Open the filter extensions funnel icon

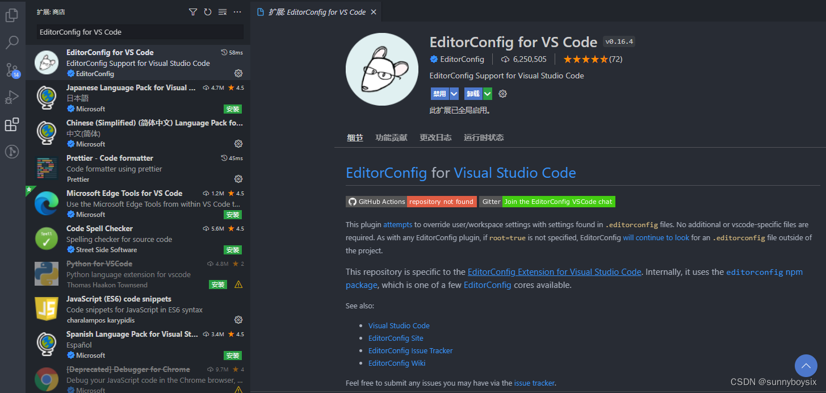pyautogui.click(x=192, y=11)
